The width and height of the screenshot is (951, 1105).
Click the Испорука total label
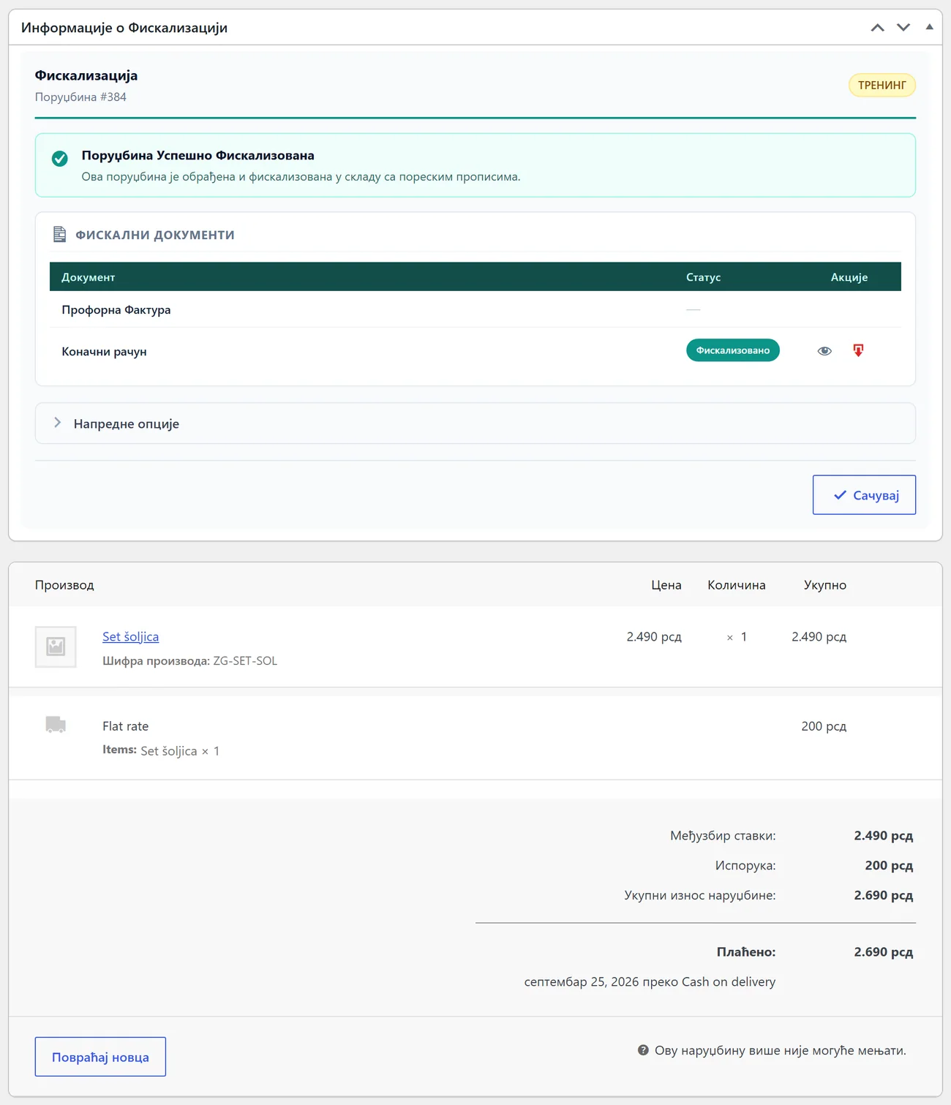tap(745, 865)
